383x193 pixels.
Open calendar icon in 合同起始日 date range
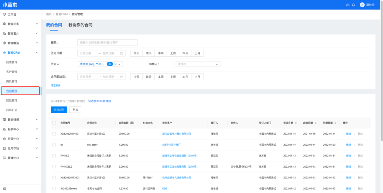122,77
